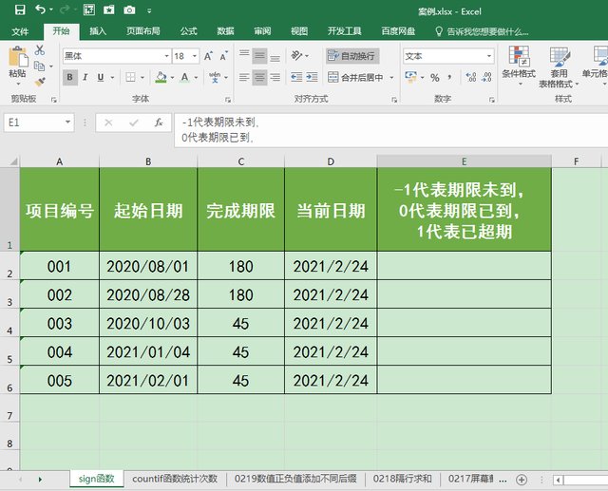Image resolution: width=608 pixels, height=491 pixels.
Task: Click the align left icon
Action: tap(244, 77)
